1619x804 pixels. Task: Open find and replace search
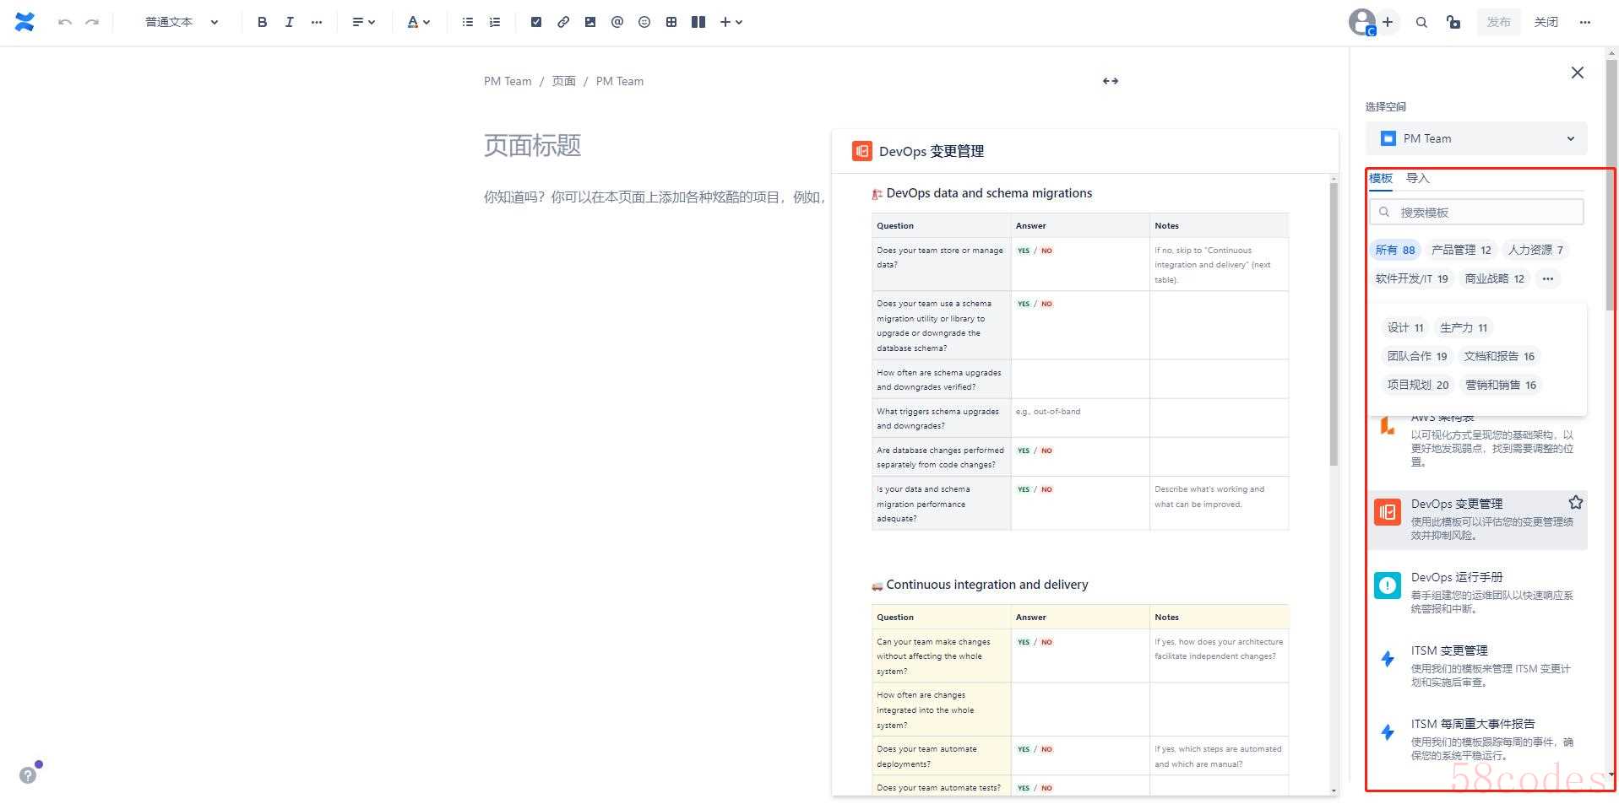pos(1421,22)
